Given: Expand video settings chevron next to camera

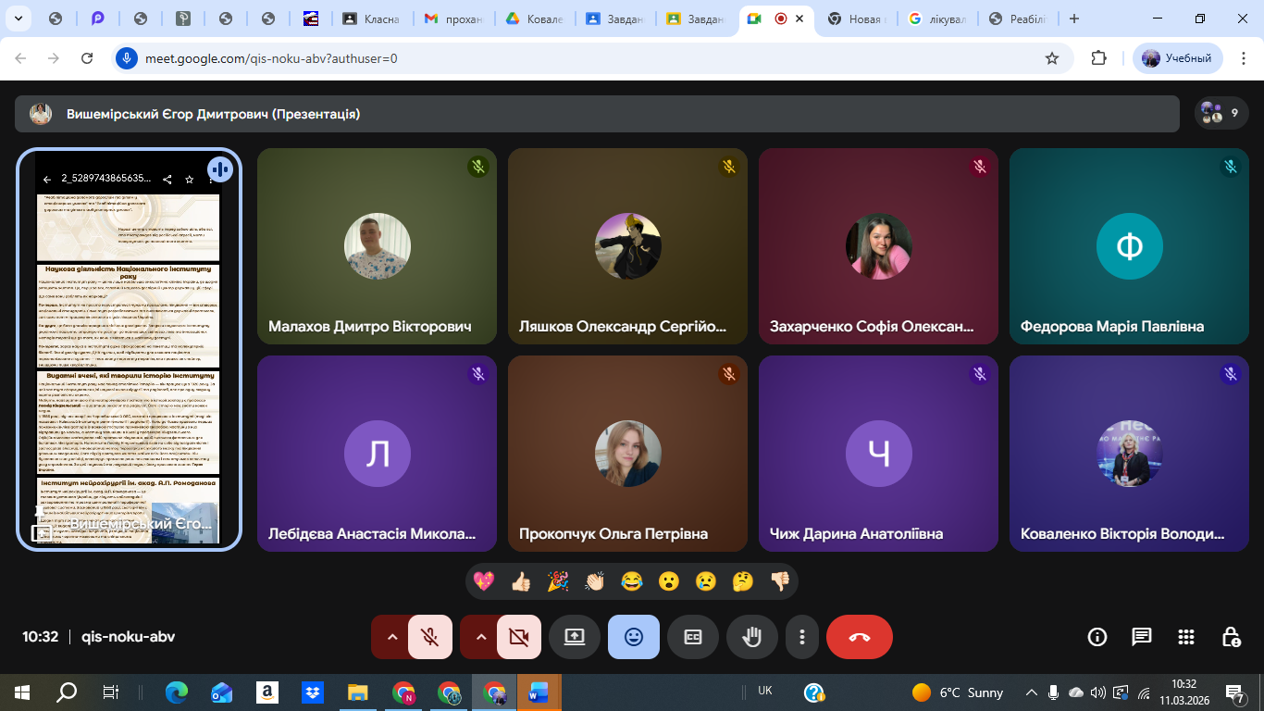Looking at the screenshot, I should click(480, 637).
